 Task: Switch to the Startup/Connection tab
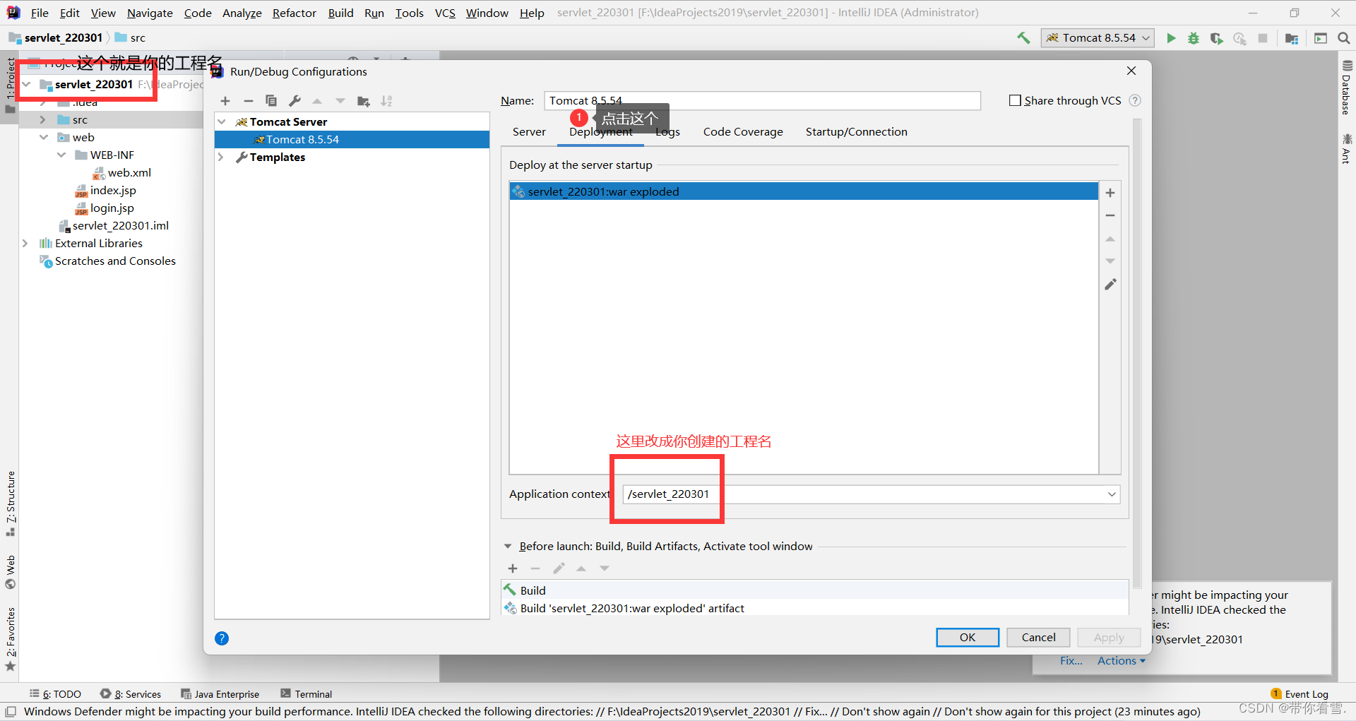click(x=857, y=132)
